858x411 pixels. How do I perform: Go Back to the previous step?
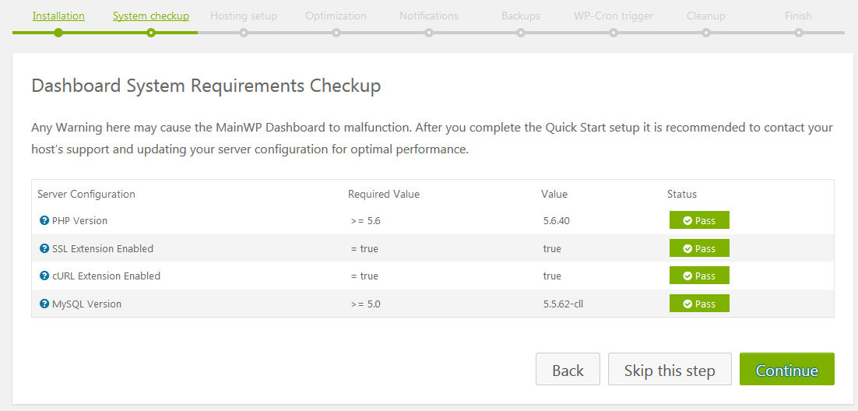coord(568,370)
